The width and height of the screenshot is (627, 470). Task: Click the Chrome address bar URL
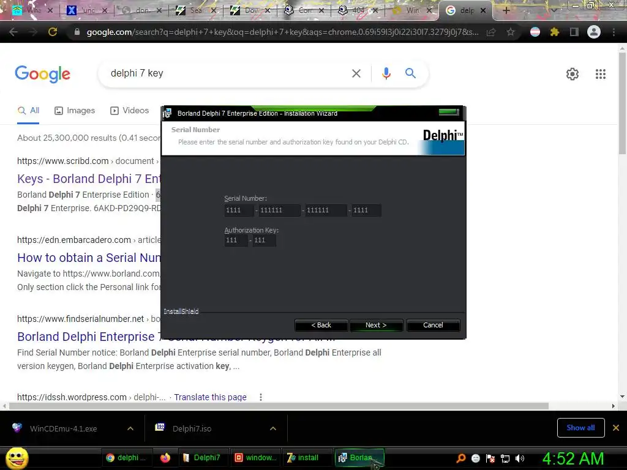tap(282, 32)
